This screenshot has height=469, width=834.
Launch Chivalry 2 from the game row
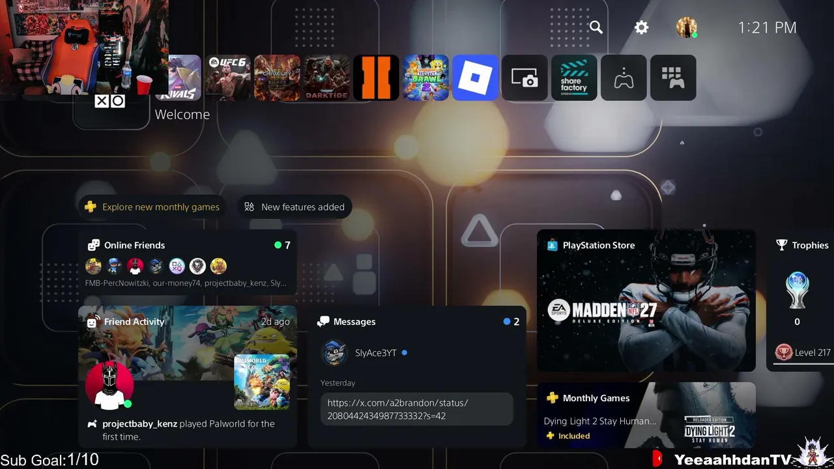click(x=277, y=78)
